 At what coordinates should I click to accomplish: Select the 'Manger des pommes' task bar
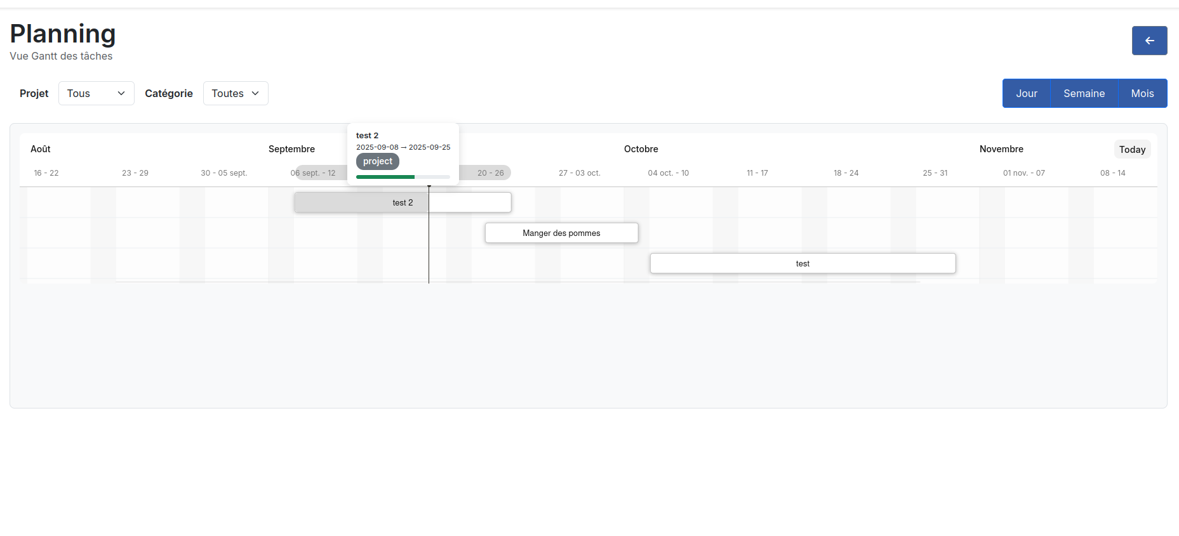pyautogui.click(x=561, y=233)
